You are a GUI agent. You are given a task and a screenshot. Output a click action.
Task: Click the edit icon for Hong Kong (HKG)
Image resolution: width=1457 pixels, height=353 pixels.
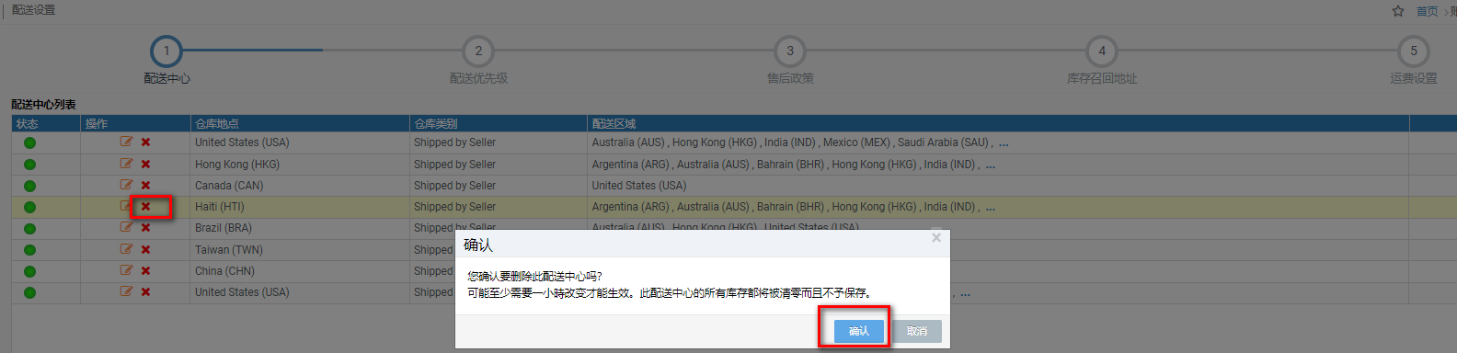click(x=126, y=164)
